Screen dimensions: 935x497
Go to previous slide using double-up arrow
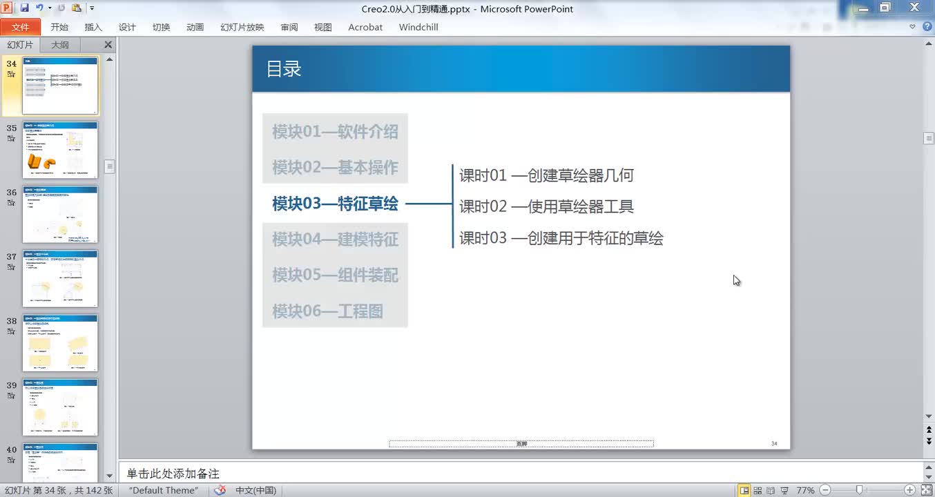tap(929, 430)
